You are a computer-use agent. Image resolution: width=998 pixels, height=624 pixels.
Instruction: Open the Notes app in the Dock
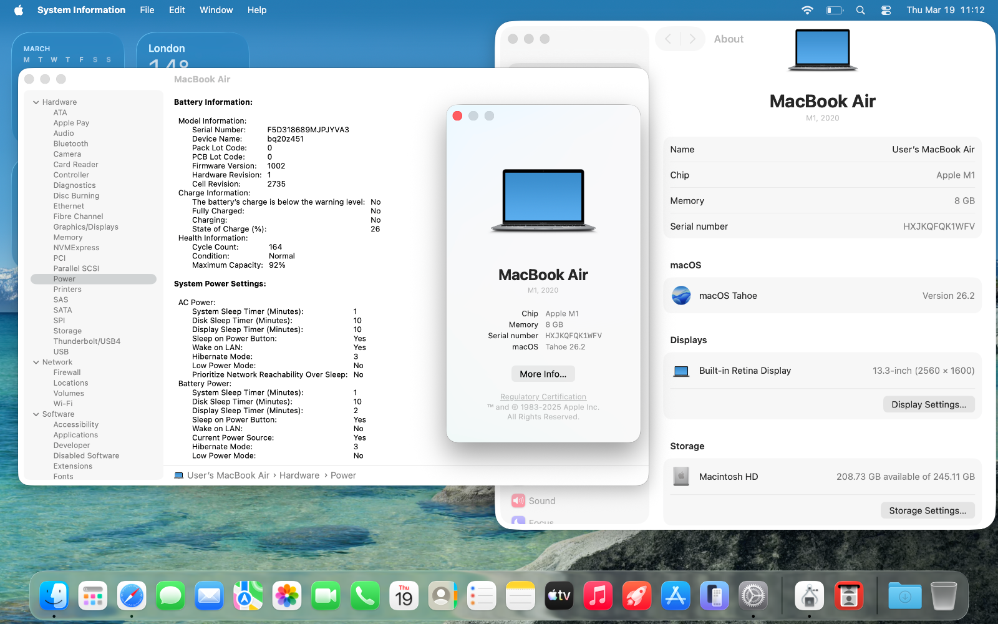[x=520, y=596]
